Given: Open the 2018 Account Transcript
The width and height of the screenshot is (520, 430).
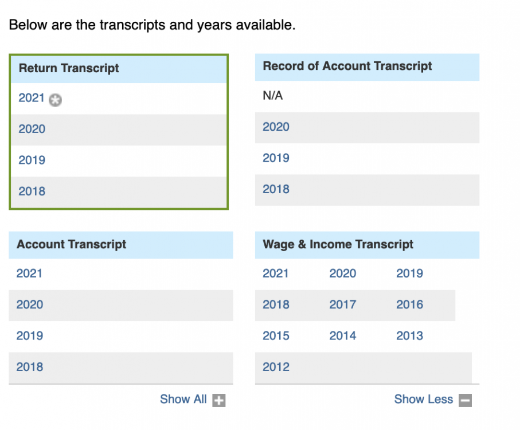Looking at the screenshot, I should click(29, 367).
